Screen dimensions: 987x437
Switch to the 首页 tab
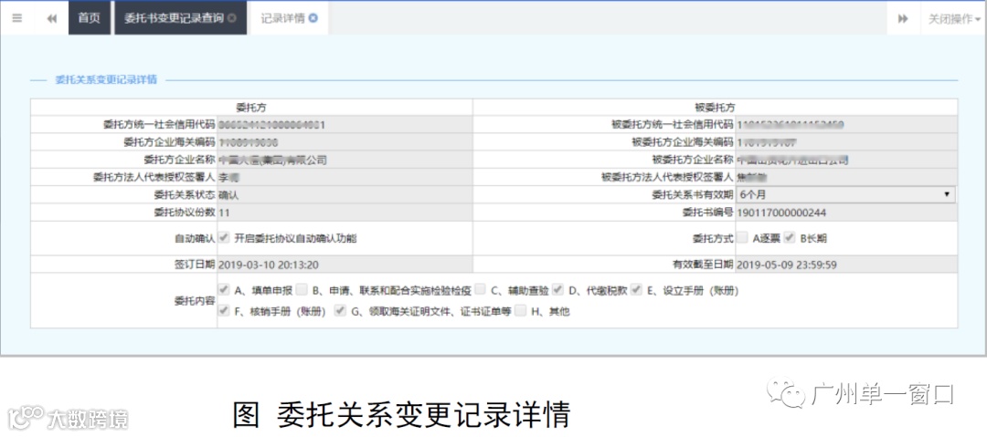point(89,18)
